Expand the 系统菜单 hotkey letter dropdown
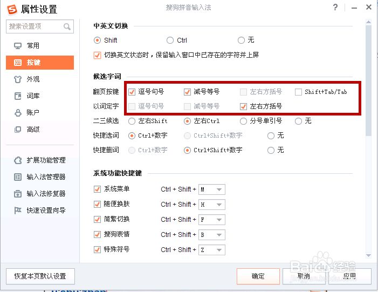The image size is (378, 292). (219, 189)
